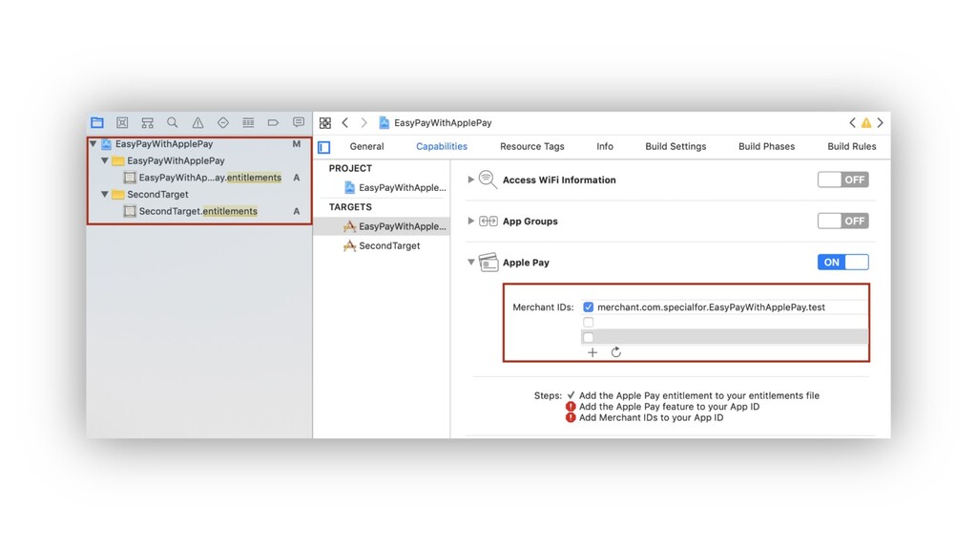Collapse the EasyPayWithApplePay folder group
The image size is (977, 550).
pyautogui.click(x=105, y=160)
